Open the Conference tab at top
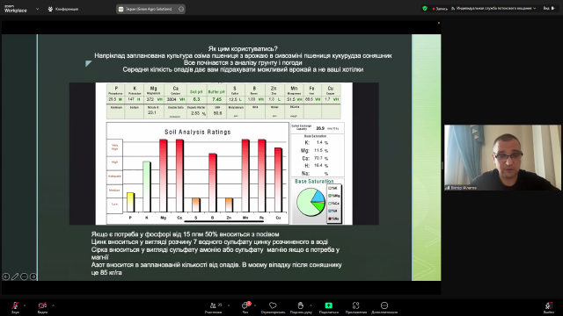This screenshot has width=563, height=316. [x=63, y=9]
